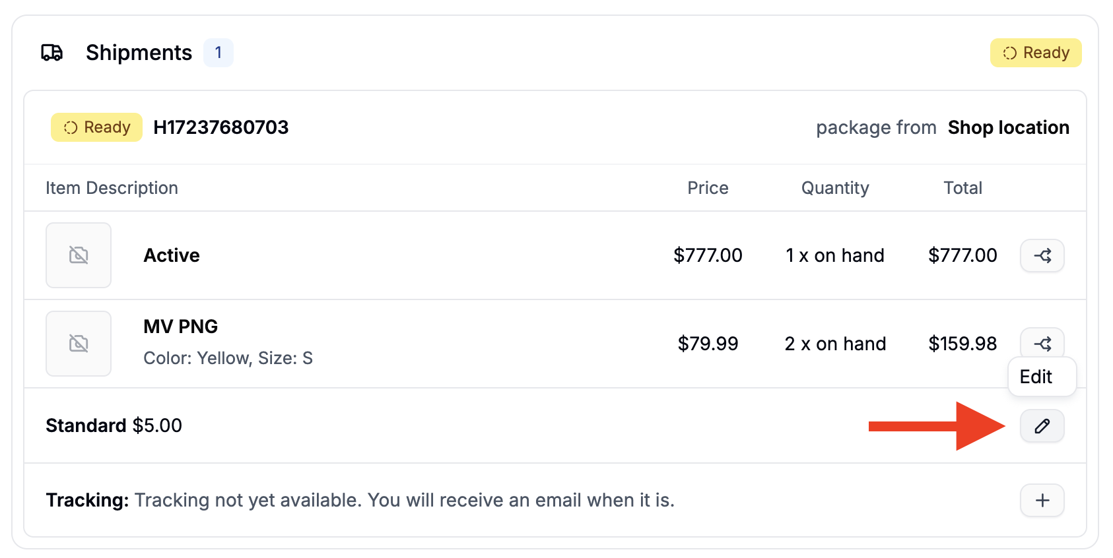Click the image placeholder icon for MV PNG

pyautogui.click(x=79, y=343)
